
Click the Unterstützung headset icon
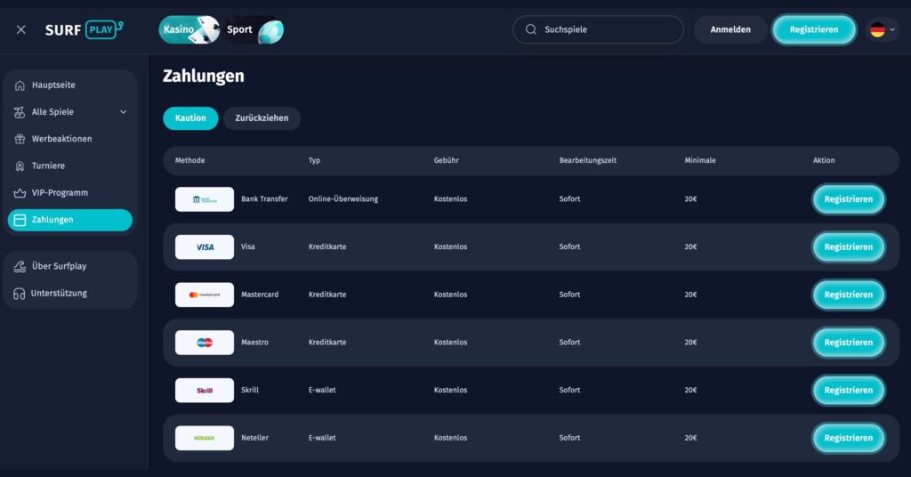point(20,294)
